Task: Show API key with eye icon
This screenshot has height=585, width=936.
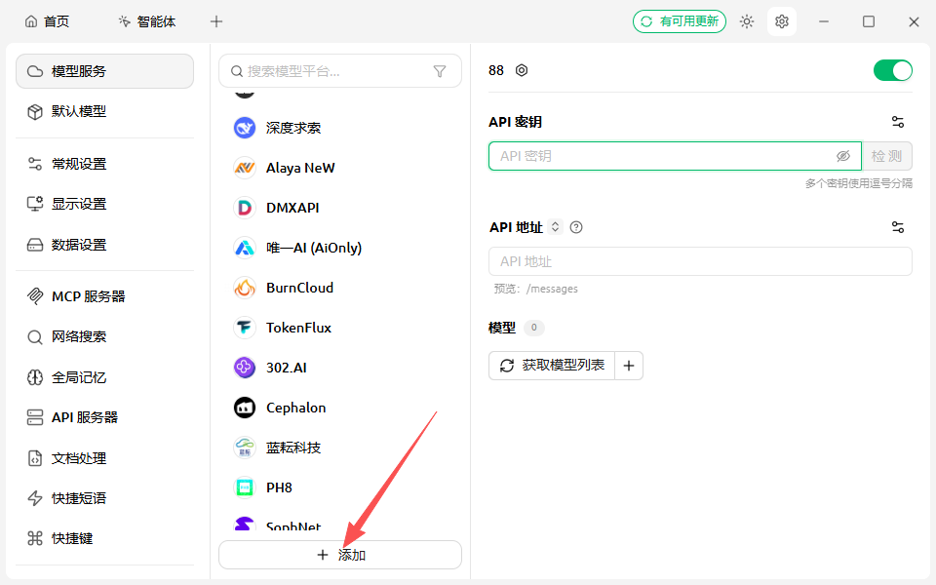Action: [x=843, y=156]
